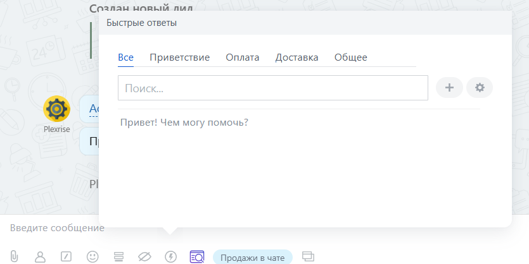Open quick replies settings gear
The height and width of the screenshot is (264, 529).
(x=480, y=88)
